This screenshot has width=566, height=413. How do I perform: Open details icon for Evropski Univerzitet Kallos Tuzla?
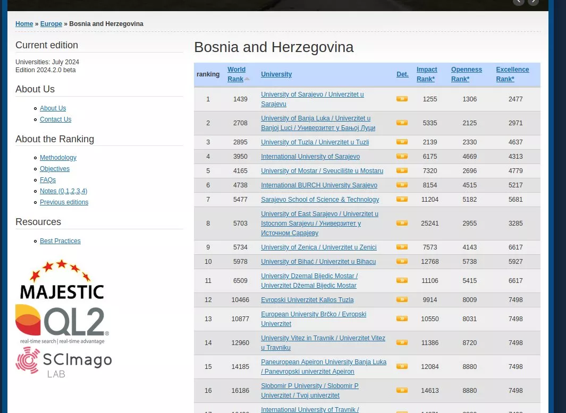[402, 299]
